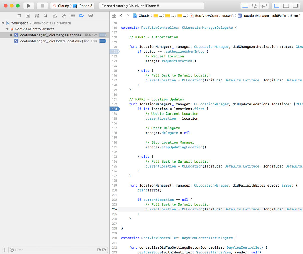Click the back navigation chevron above the editor
303x254 pixels.
(121, 15)
